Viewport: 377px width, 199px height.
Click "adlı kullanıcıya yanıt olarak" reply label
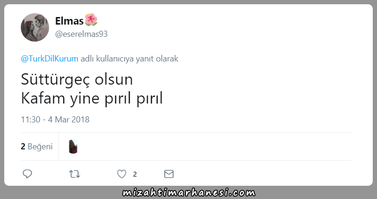(129, 59)
